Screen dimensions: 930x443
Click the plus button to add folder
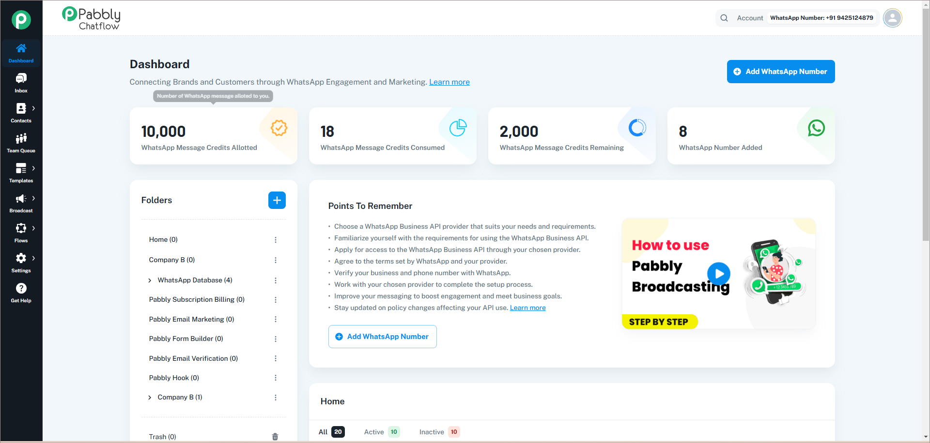tap(277, 200)
